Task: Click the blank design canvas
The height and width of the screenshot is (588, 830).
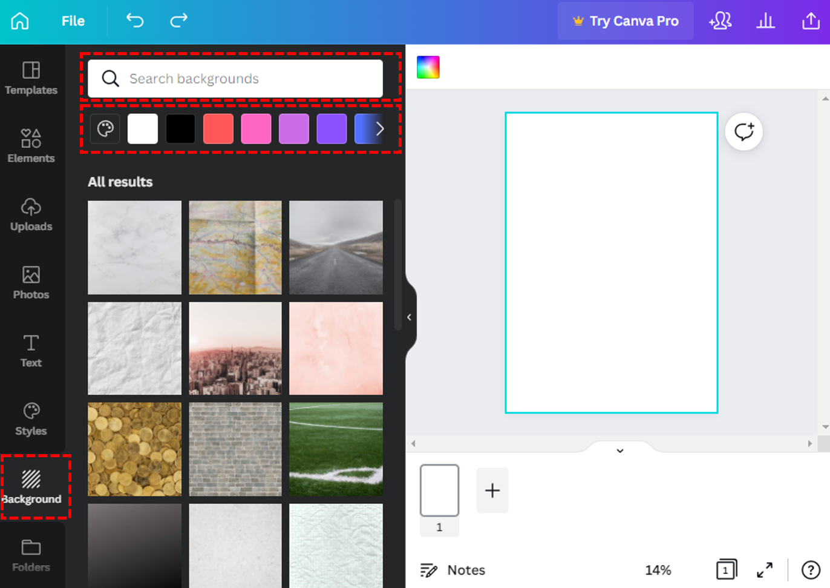Action: pos(612,263)
